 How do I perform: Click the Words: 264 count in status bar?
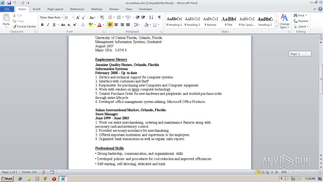pos(29,172)
